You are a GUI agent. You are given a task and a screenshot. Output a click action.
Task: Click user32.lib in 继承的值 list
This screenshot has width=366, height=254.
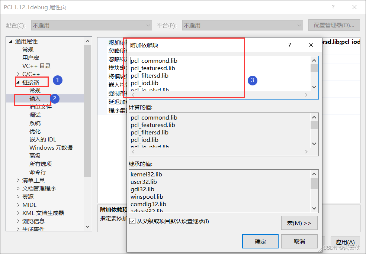[x=144, y=182]
